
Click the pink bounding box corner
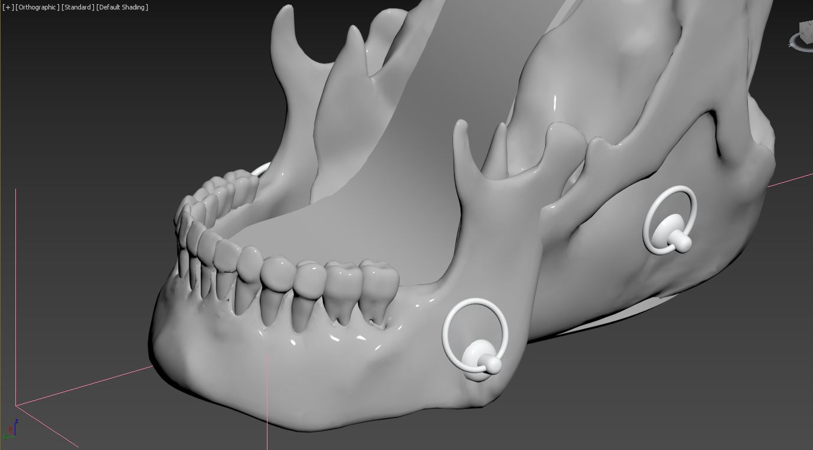pyautogui.click(x=16, y=406)
